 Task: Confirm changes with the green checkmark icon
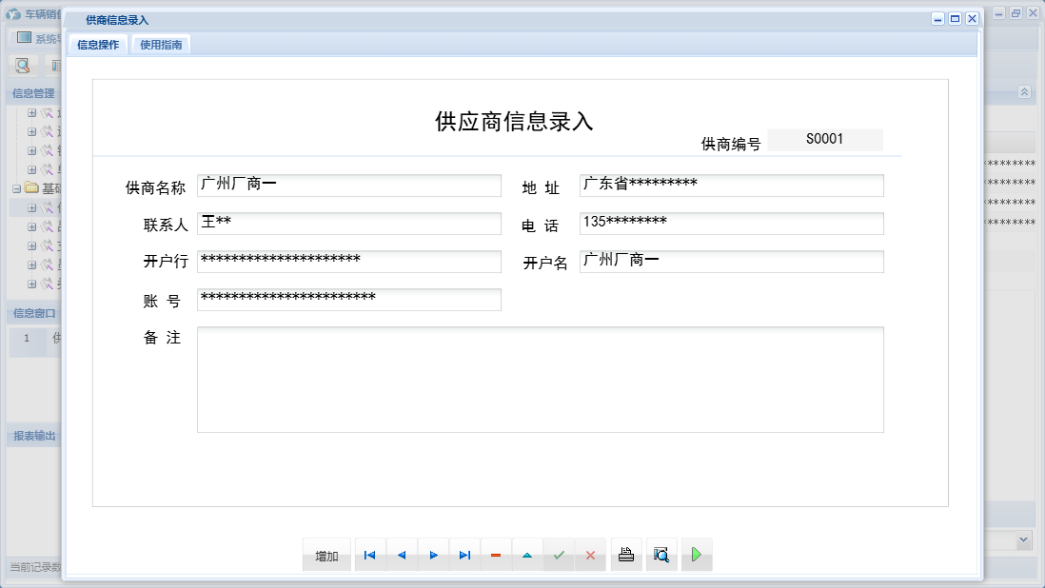click(560, 554)
